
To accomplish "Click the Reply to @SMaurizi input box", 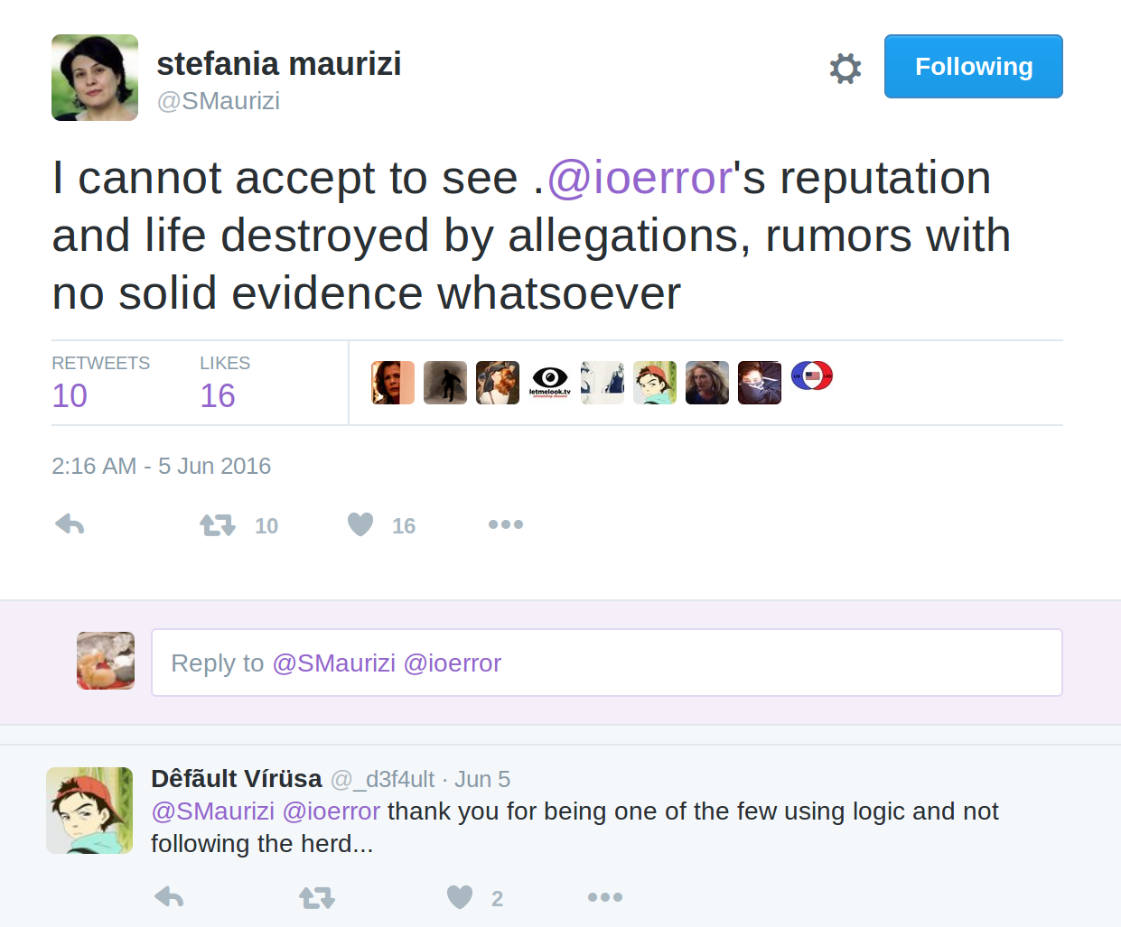I will 607,663.
